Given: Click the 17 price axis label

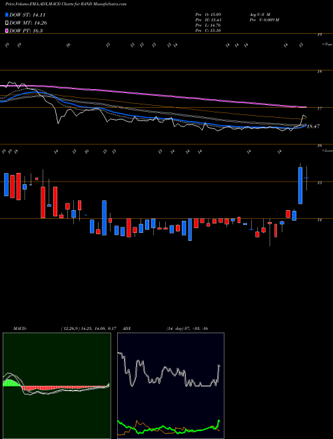Looking at the screenshot, I should [x=319, y=108].
